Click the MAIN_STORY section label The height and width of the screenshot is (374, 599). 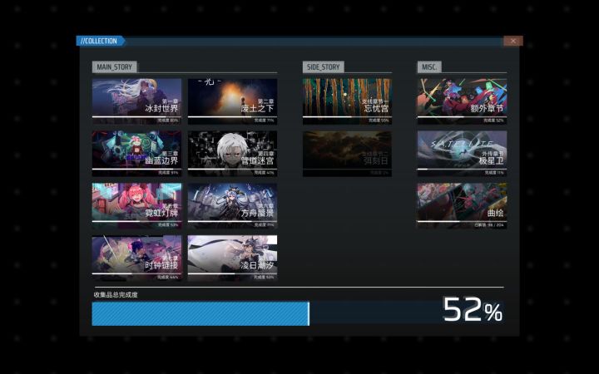[x=114, y=67]
